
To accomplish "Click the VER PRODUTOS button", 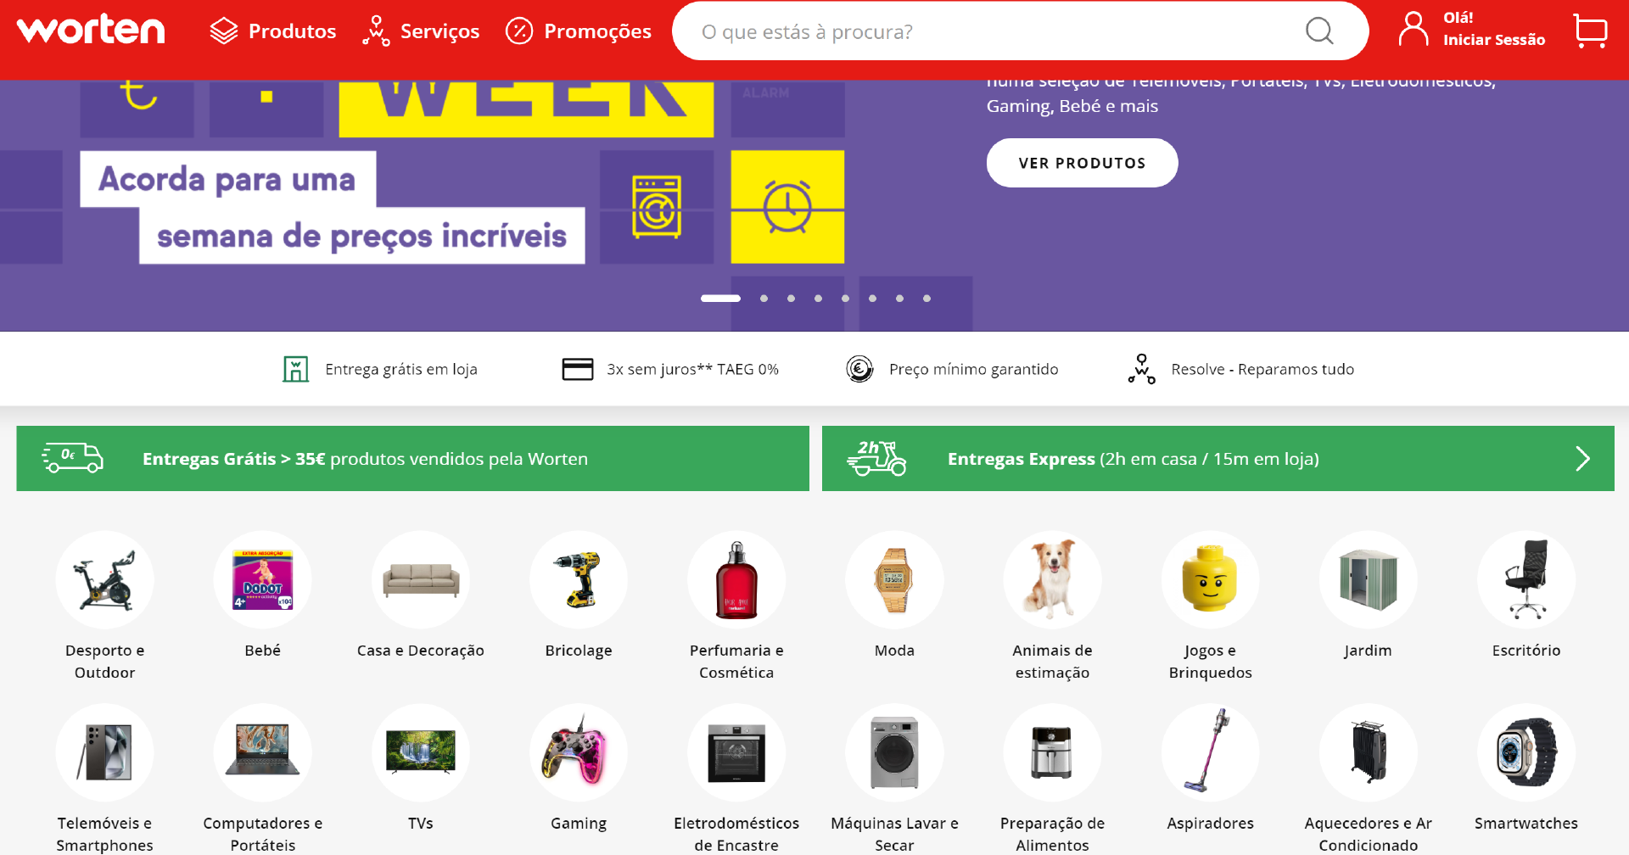I will click(x=1082, y=163).
